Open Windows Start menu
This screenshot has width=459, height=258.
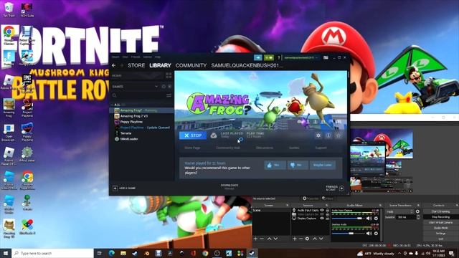(6, 253)
